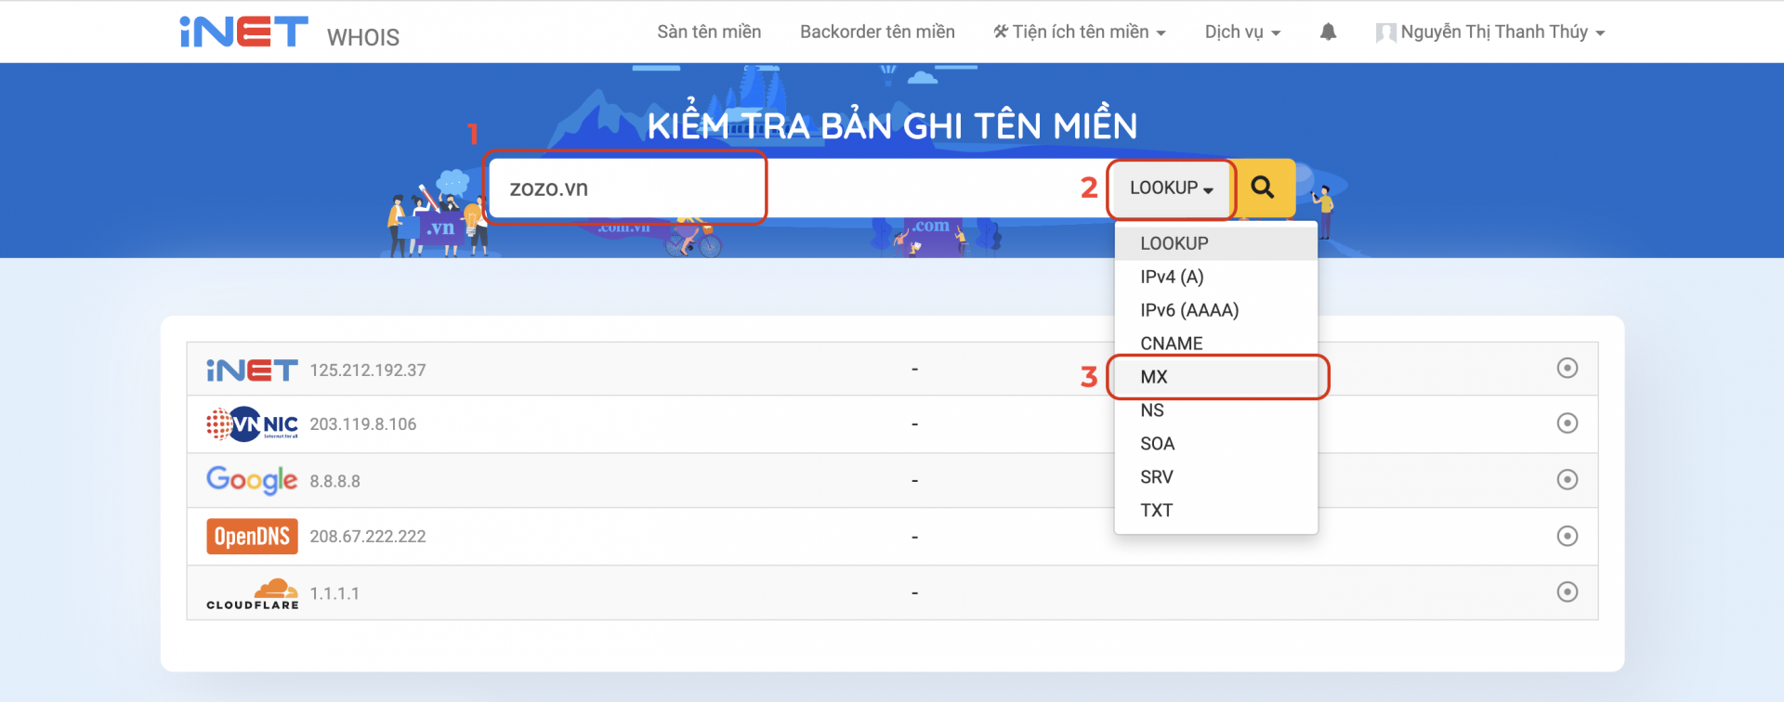Click the Google logo in results
1784x702 pixels.
(252, 480)
